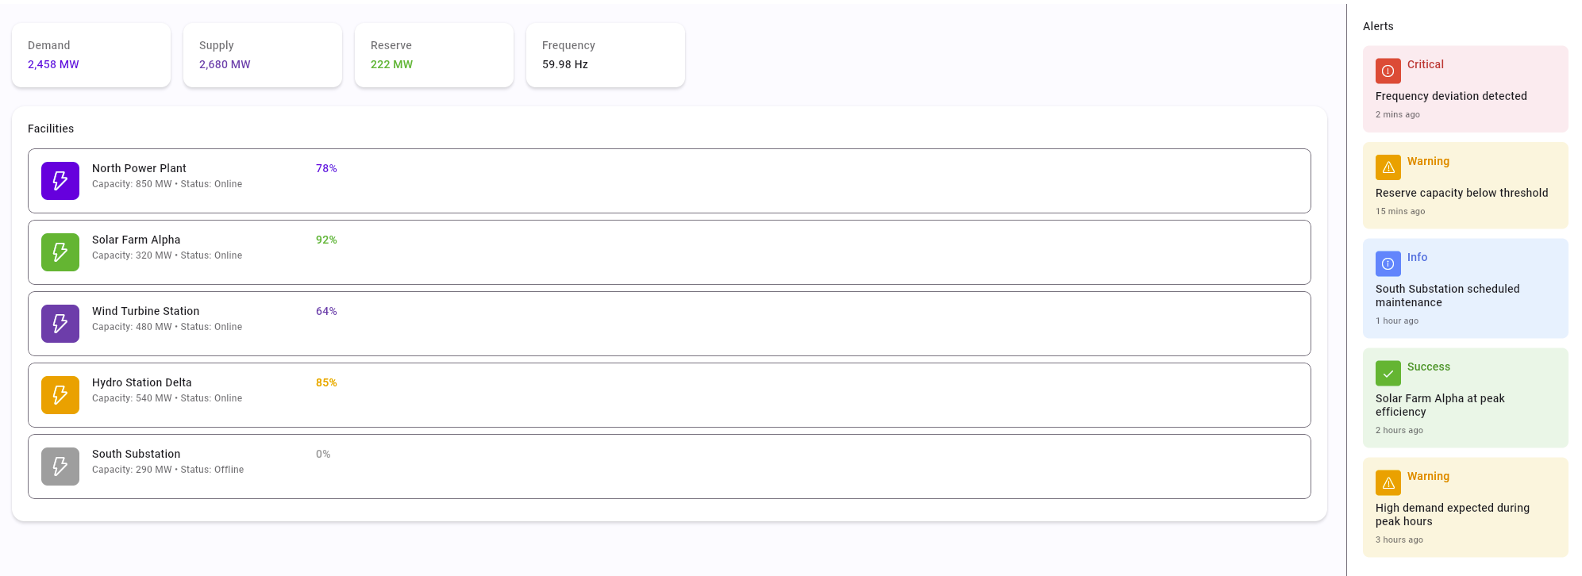Select the Hydro Station Delta facility name
Viewport: 1582px width, 576px height.
click(x=141, y=382)
